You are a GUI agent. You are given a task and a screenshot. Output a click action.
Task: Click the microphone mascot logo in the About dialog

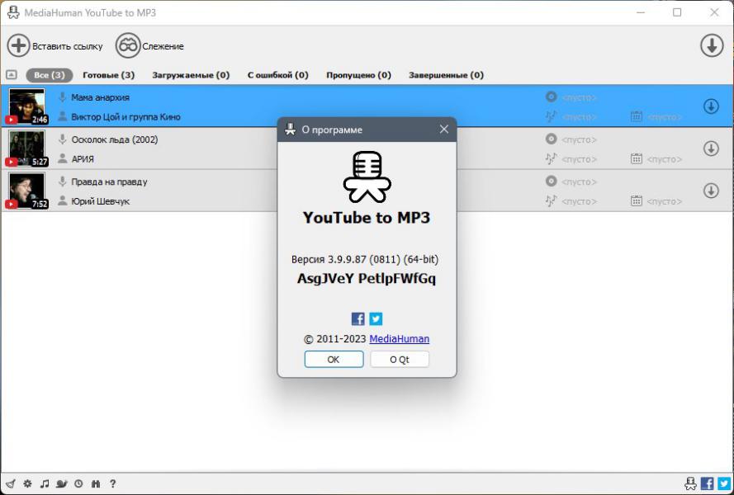pyautogui.click(x=367, y=177)
